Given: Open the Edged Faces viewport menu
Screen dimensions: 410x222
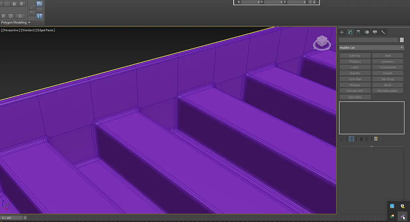Looking at the screenshot, I should tap(46, 30).
